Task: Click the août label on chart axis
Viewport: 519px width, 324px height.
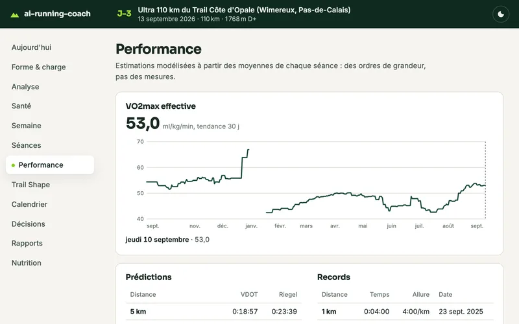Action: point(448,226)
